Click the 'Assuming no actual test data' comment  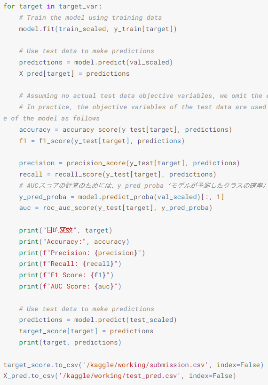click(x=143, y=96)
